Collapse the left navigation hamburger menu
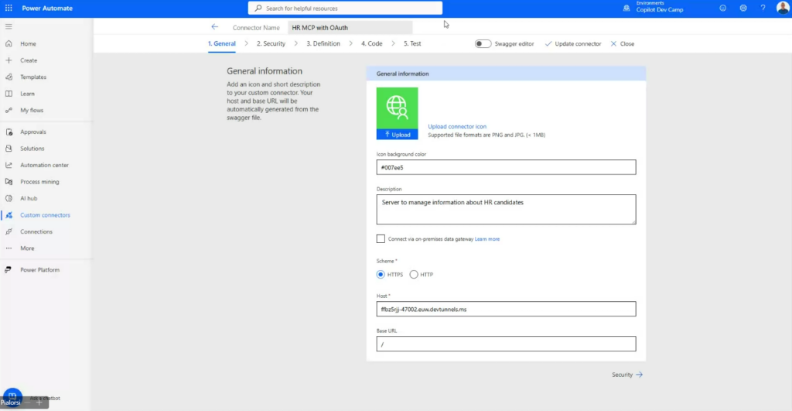This screenshot has height=411, width=792. pos(9,26)
